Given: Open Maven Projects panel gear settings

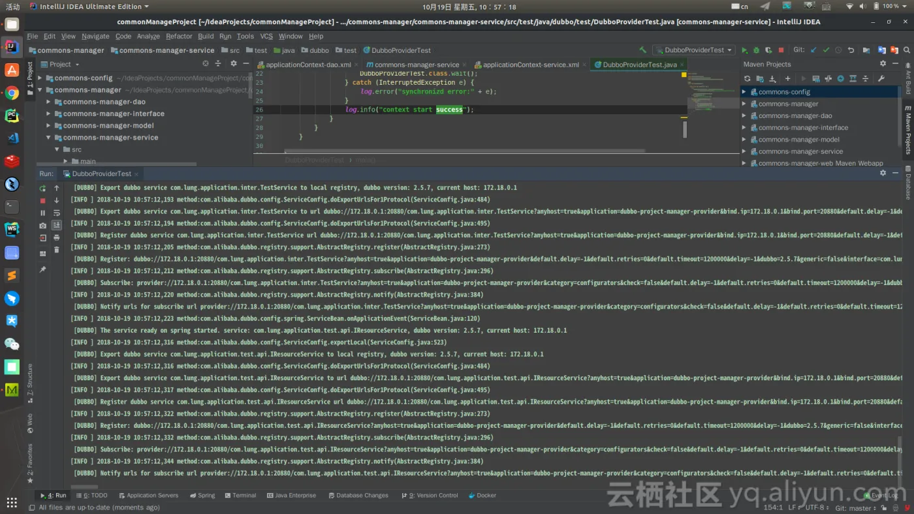Looking at the screenshot, I should [x=883, y=64].
